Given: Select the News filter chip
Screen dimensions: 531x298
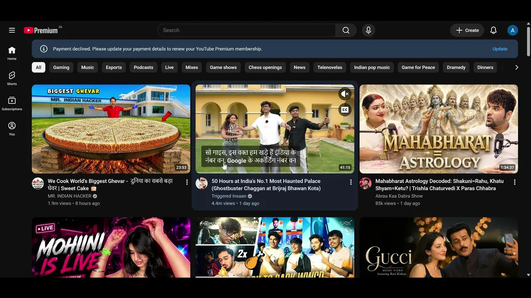Looking at the screenshot, I should (x=300, y=67).
